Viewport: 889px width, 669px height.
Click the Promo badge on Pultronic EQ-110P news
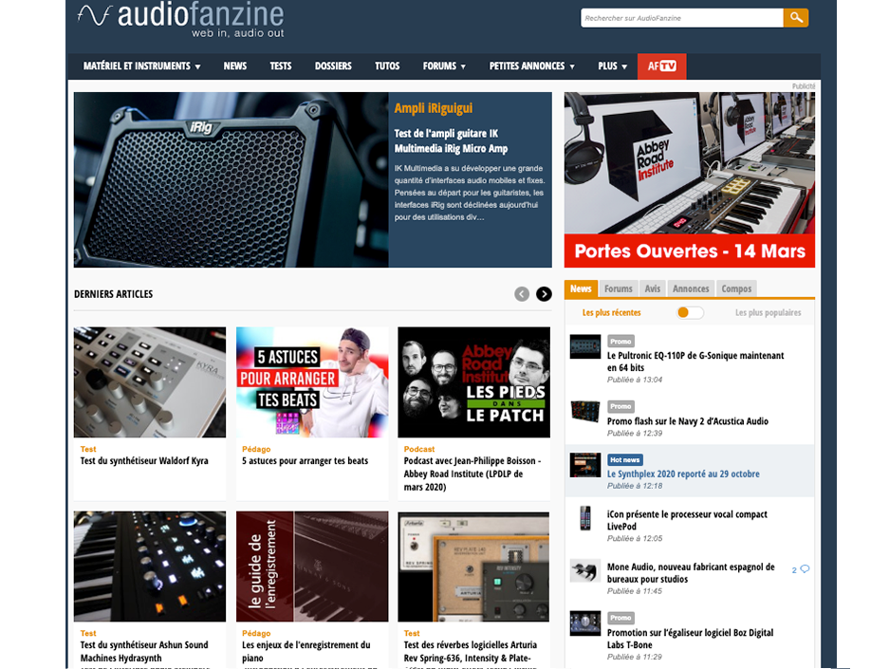(x=620, y=341)
